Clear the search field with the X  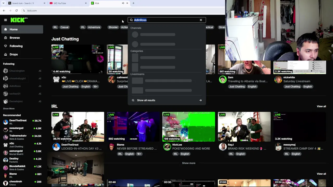201,20
